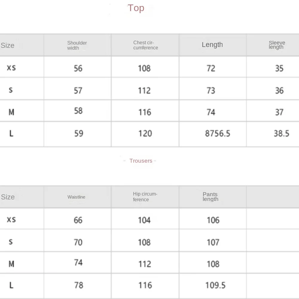Select the sleeve length value 35

point(279,68)
